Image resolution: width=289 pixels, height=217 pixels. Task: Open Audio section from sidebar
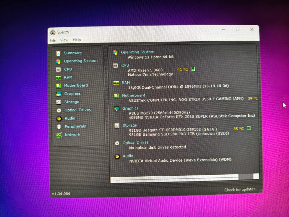click(70, 118)
